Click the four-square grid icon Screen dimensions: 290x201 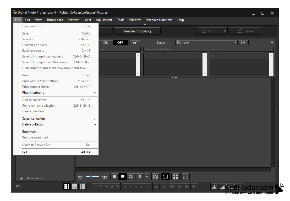(x=175, y=177)
